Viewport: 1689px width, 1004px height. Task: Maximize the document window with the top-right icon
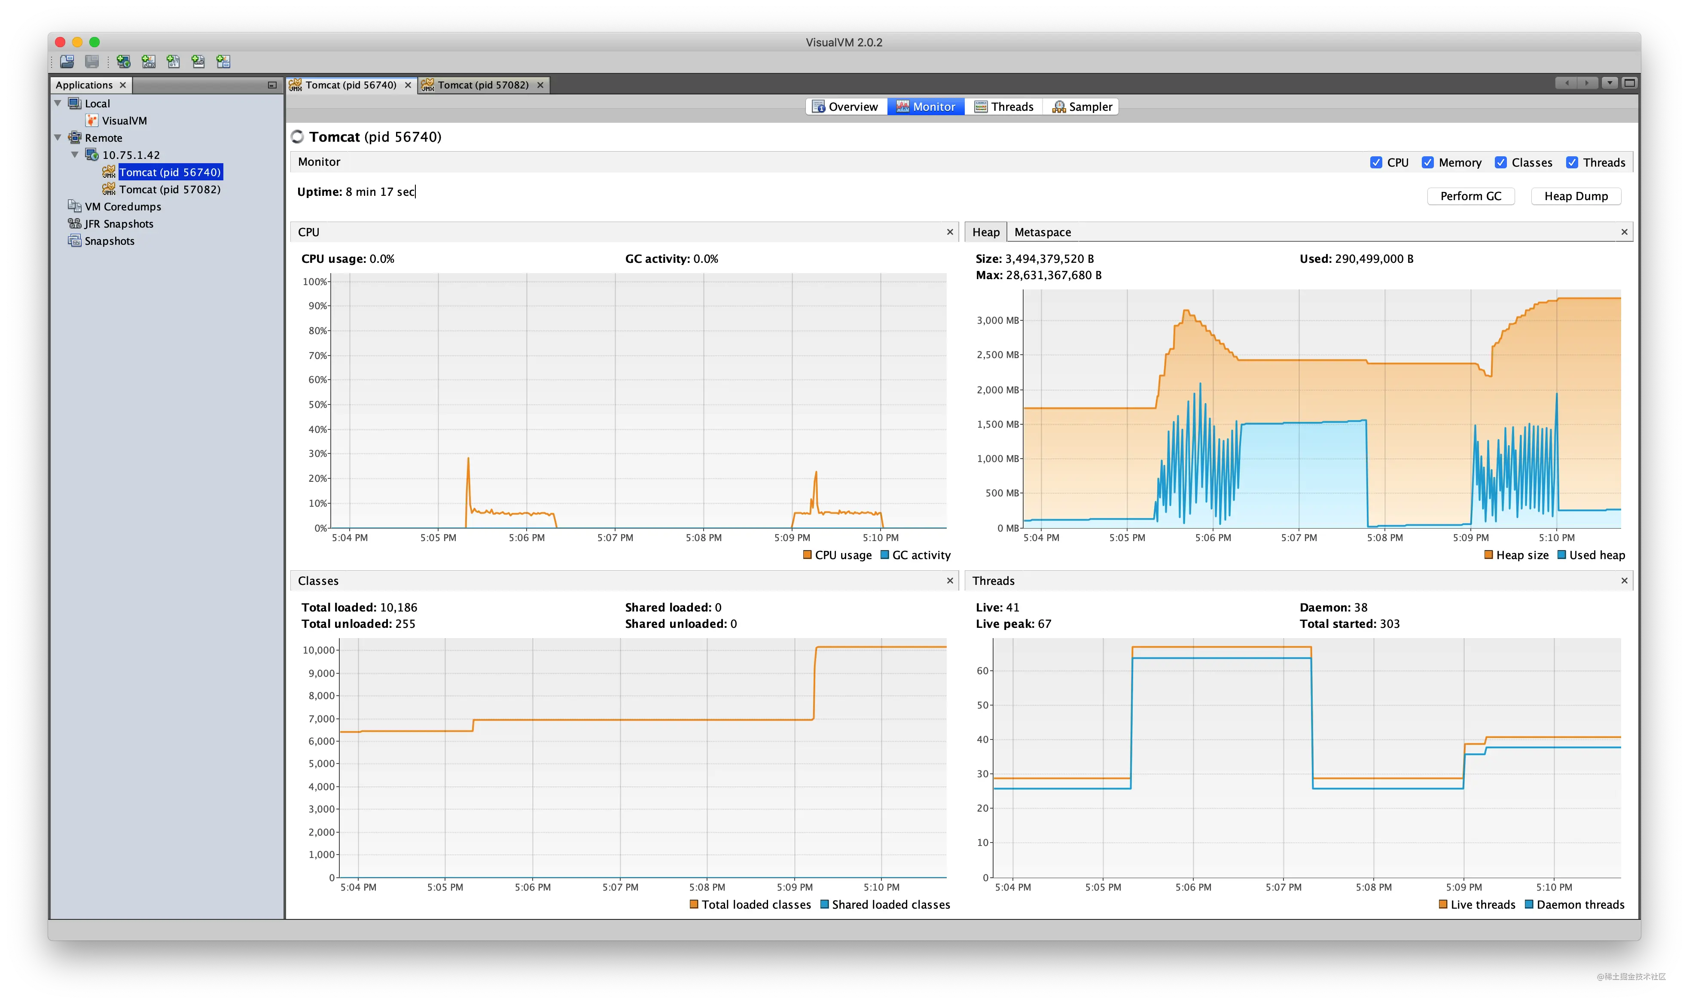point(1629,83)
